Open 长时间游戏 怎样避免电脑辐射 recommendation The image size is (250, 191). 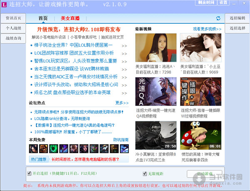click(x=85, y=159)
